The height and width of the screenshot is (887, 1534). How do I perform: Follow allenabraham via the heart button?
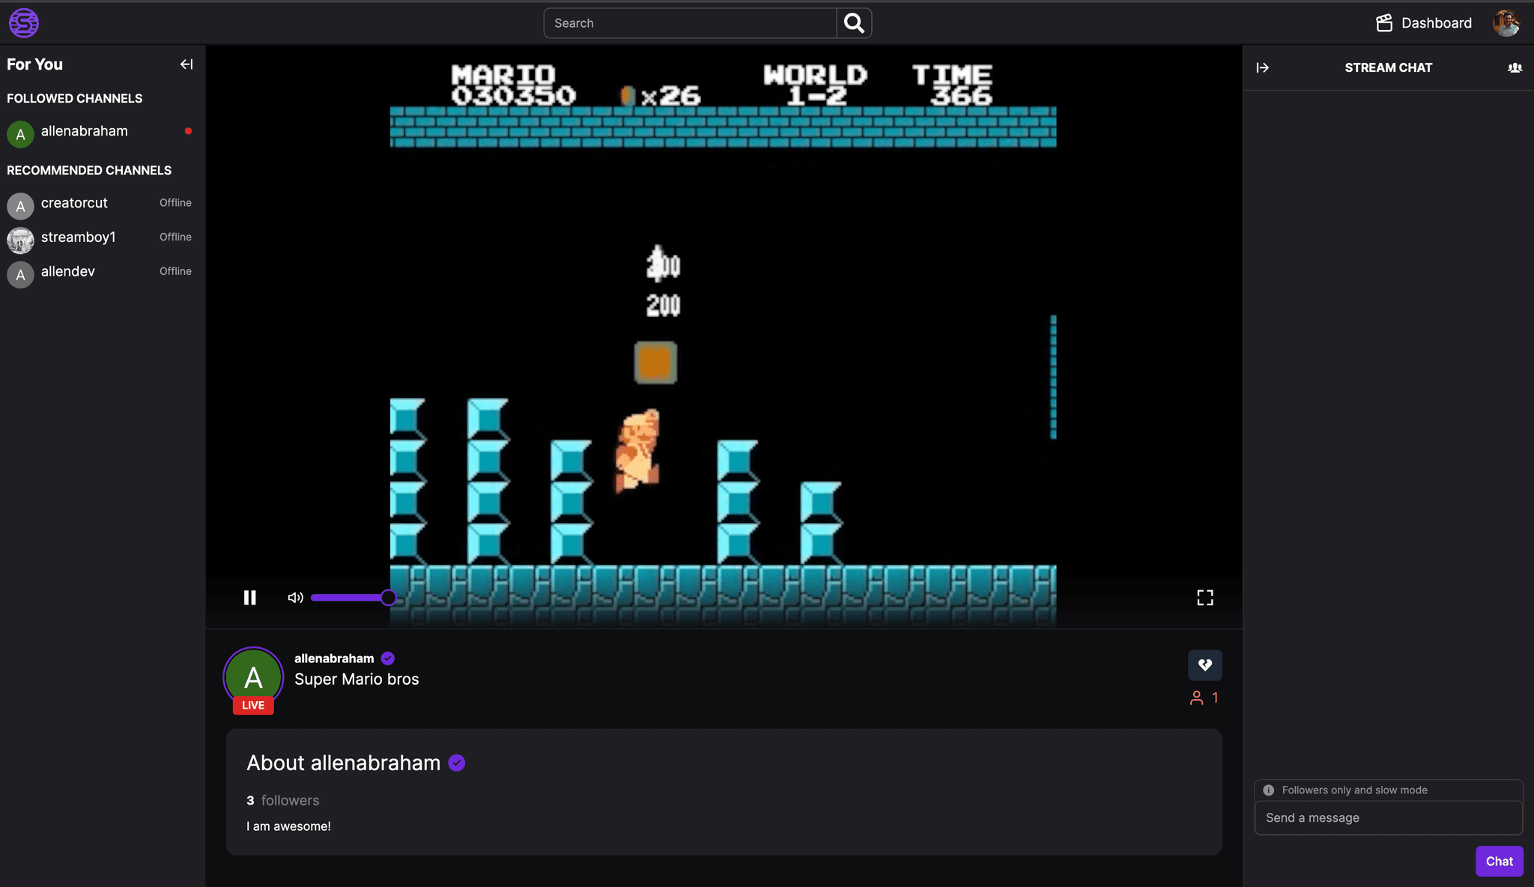click(x=1204, y=665)
